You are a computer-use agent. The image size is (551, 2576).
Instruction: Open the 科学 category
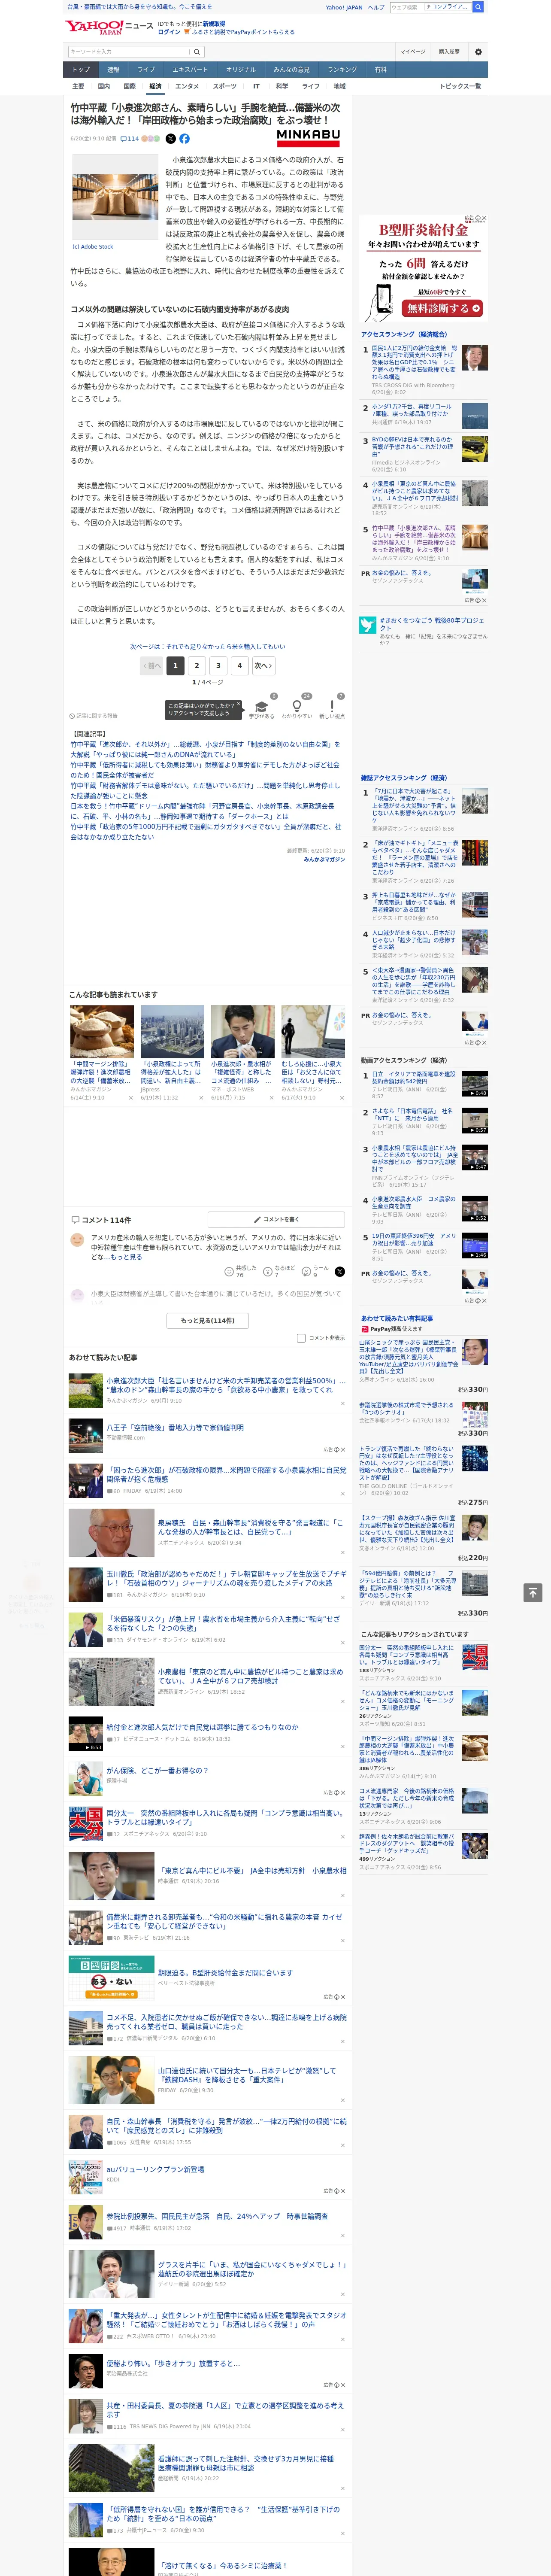[x=282, y=86]
